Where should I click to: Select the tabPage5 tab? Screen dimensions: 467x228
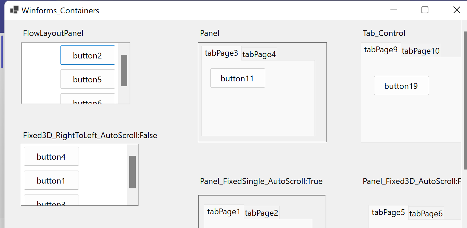tap(388, 212)
